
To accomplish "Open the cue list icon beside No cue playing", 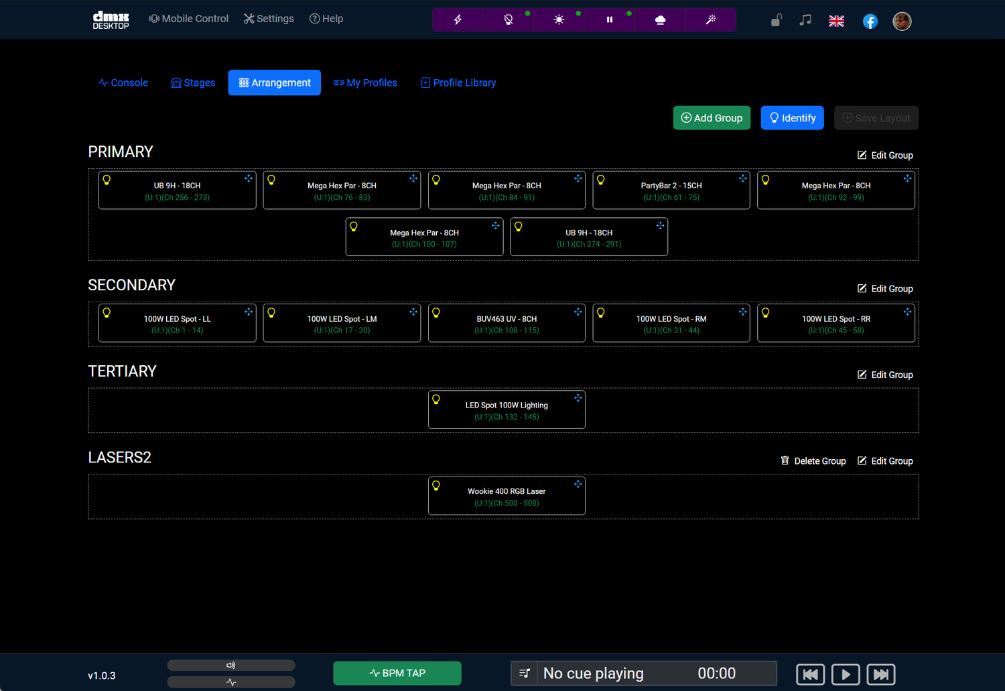I will [x=525, y=673].
